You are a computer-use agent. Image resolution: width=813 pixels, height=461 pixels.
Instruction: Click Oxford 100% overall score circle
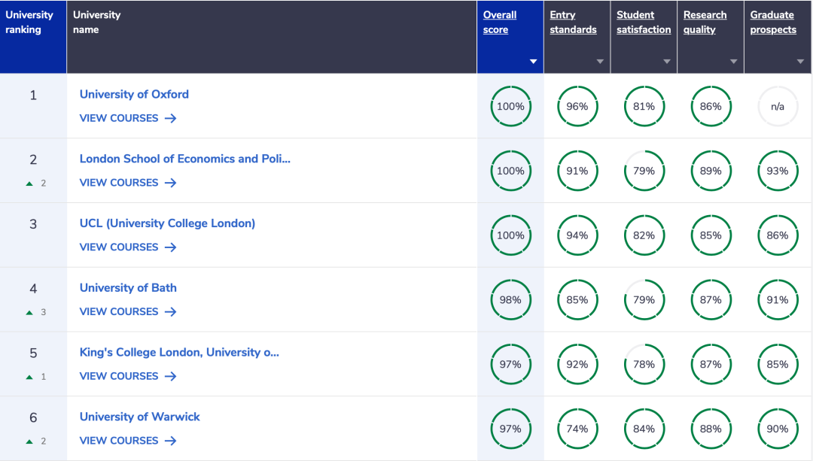point(510,106)
